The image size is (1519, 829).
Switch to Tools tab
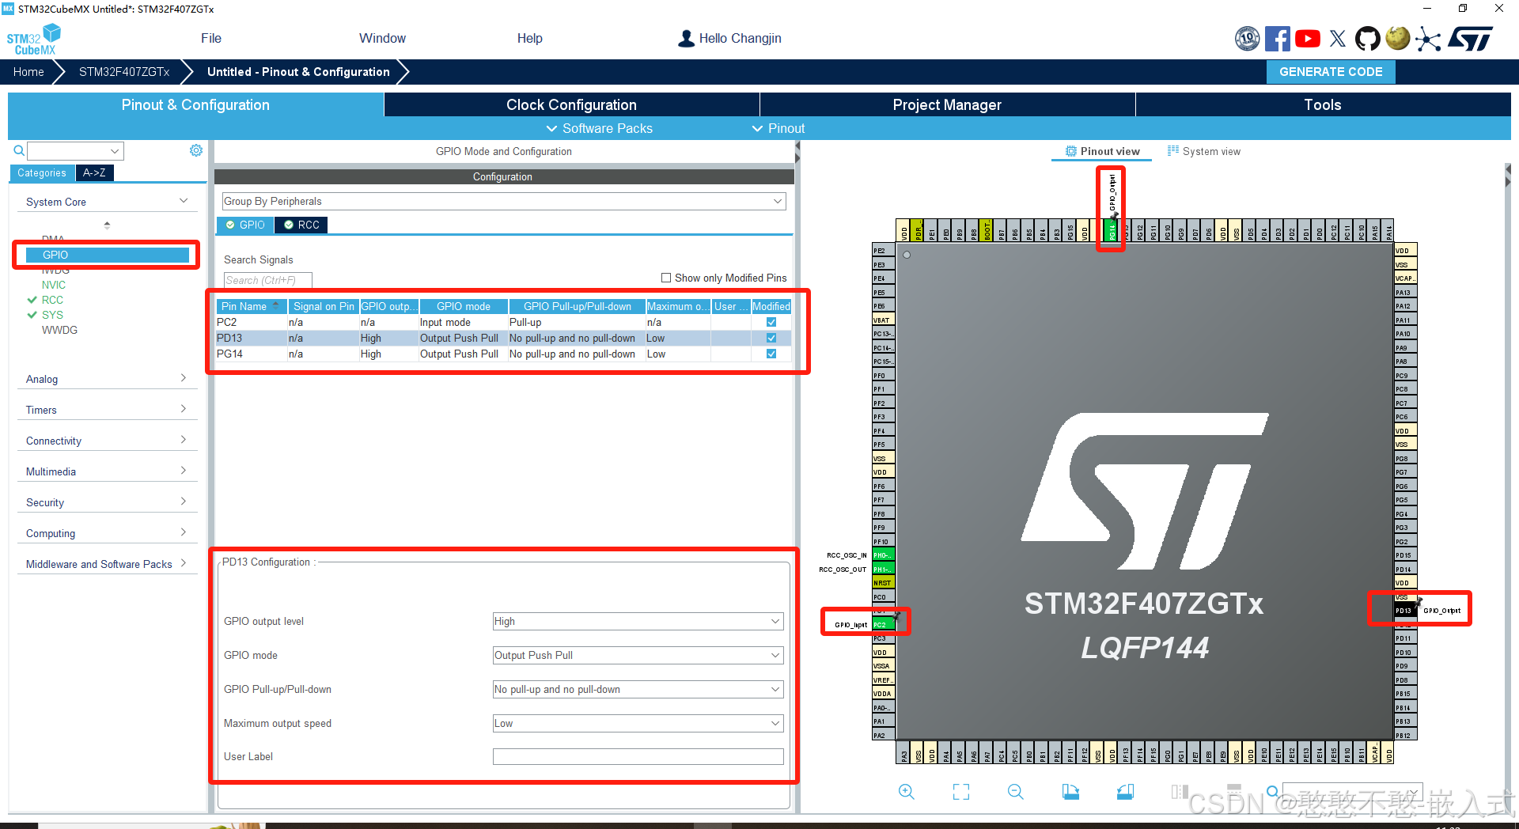click(1323, 104)
